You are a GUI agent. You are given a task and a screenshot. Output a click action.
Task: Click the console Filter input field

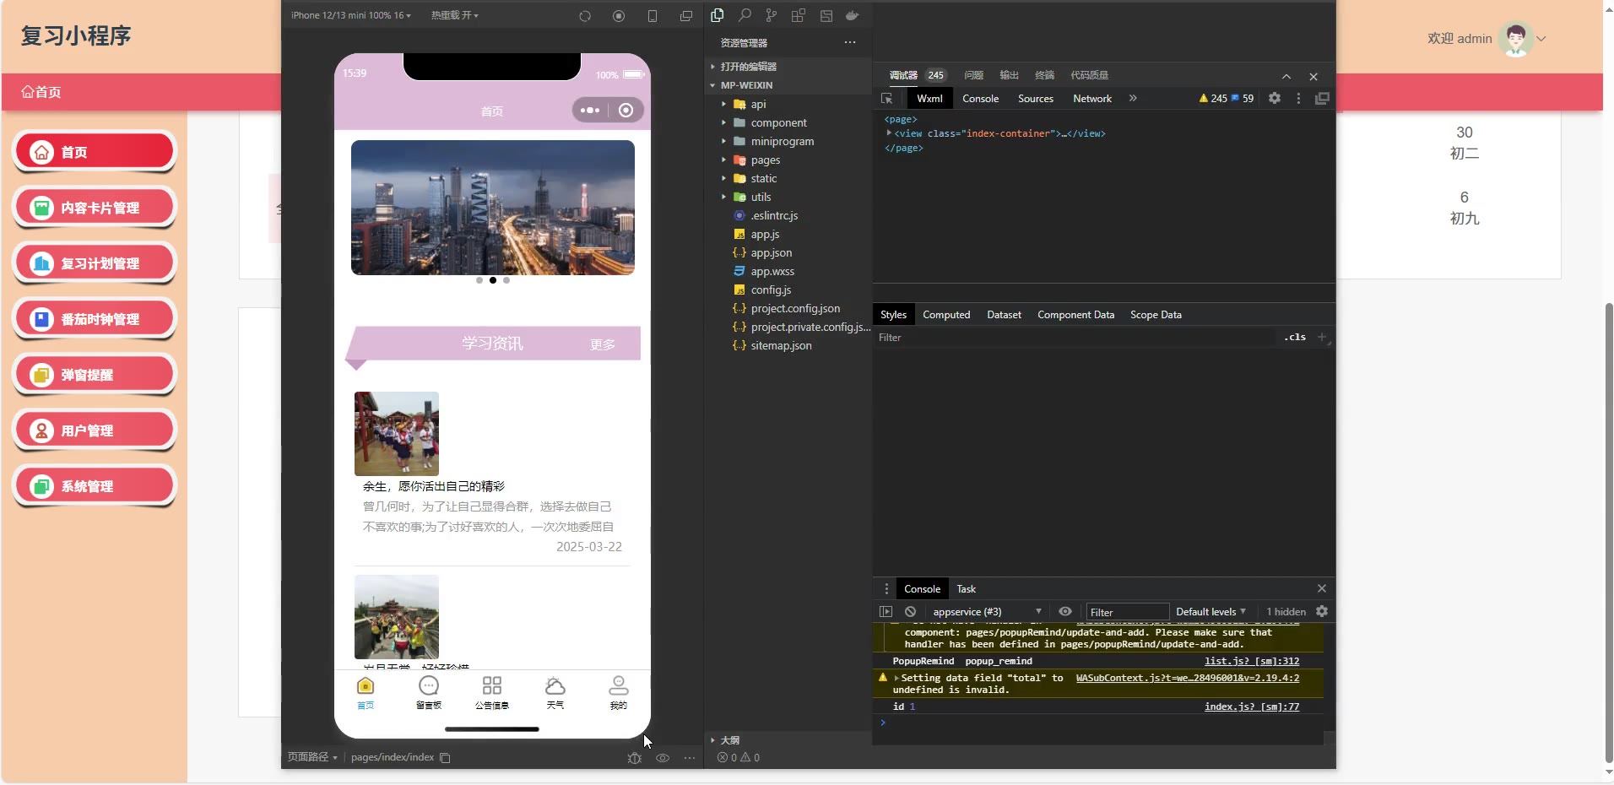[1126, 612]
